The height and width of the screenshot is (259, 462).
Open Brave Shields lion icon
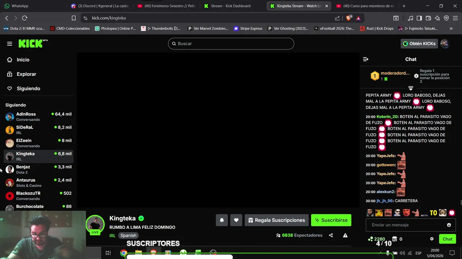349,18
